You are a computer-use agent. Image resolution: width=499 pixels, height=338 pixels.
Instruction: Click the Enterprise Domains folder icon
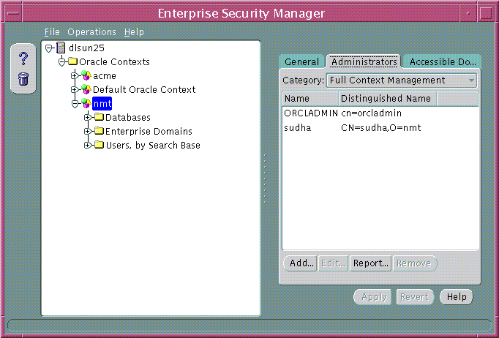click(99, 132)
